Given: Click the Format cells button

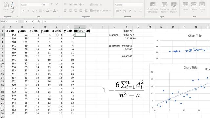Looking at the screenshot, I should (x=202, y=7).
